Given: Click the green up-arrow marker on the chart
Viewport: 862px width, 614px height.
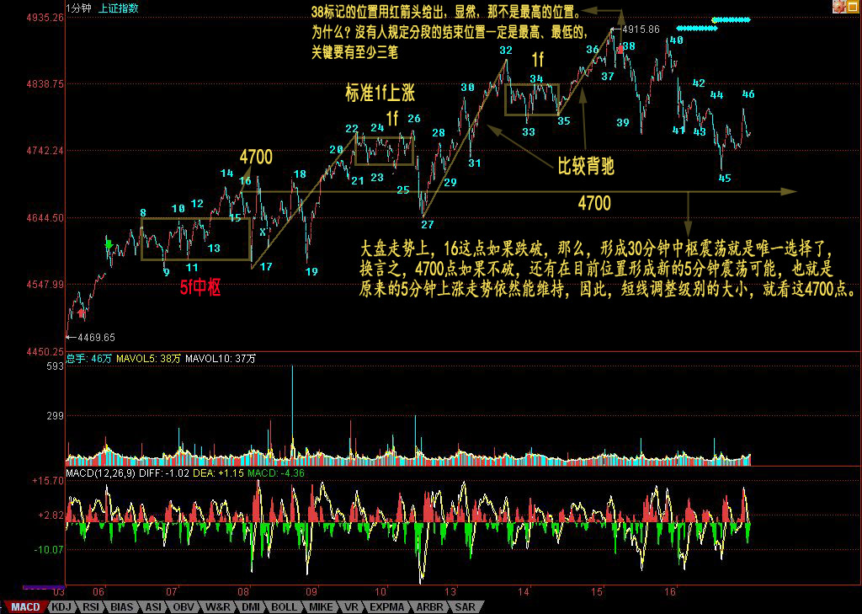Looking at the screenshot, I should (108, 245).
